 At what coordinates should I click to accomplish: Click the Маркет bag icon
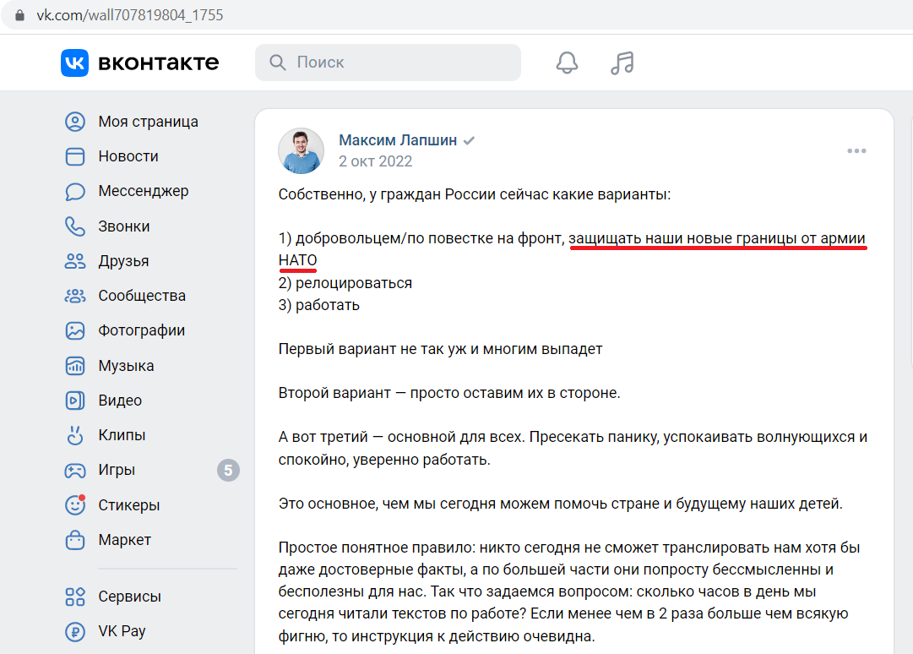75,540
